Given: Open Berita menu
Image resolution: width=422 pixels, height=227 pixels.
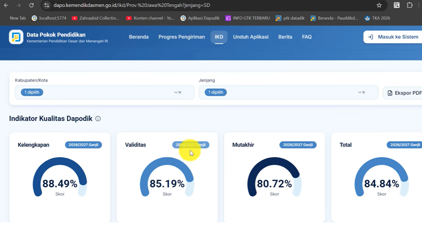Looking at the screenshot, I should [x=285, y=37].
